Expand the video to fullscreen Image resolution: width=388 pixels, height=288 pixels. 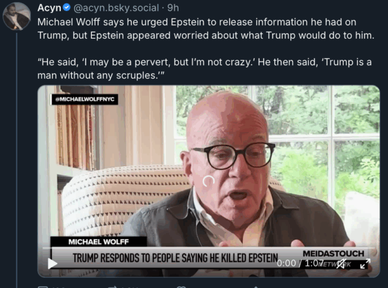click(365, 264)
